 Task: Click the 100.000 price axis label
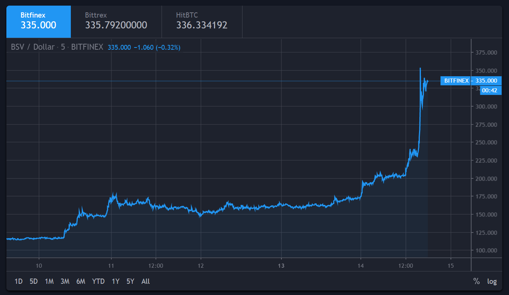tap(486, 250)
